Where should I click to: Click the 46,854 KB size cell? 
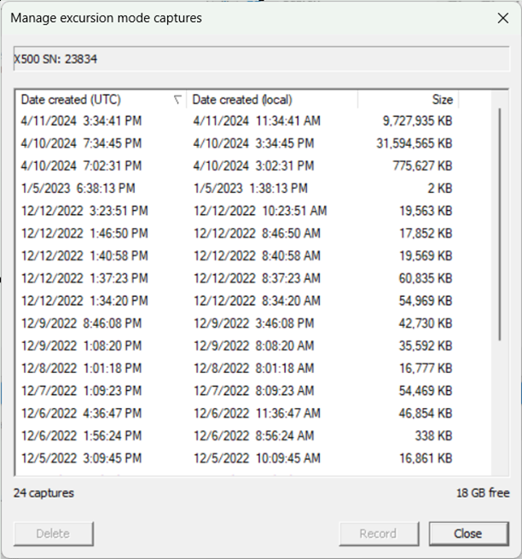(x=426, y=413)
